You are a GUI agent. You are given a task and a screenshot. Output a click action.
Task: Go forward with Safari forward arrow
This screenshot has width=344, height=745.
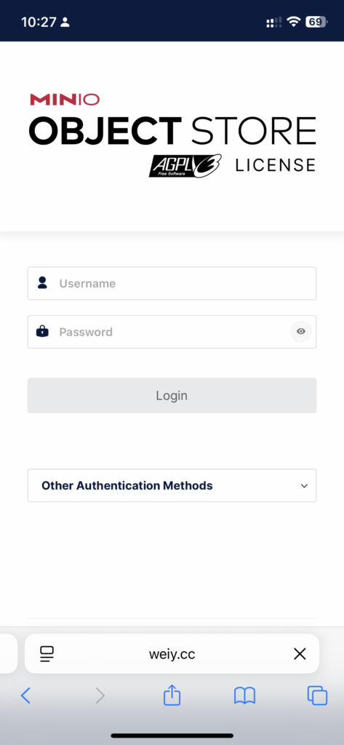[x=100, y=696]
